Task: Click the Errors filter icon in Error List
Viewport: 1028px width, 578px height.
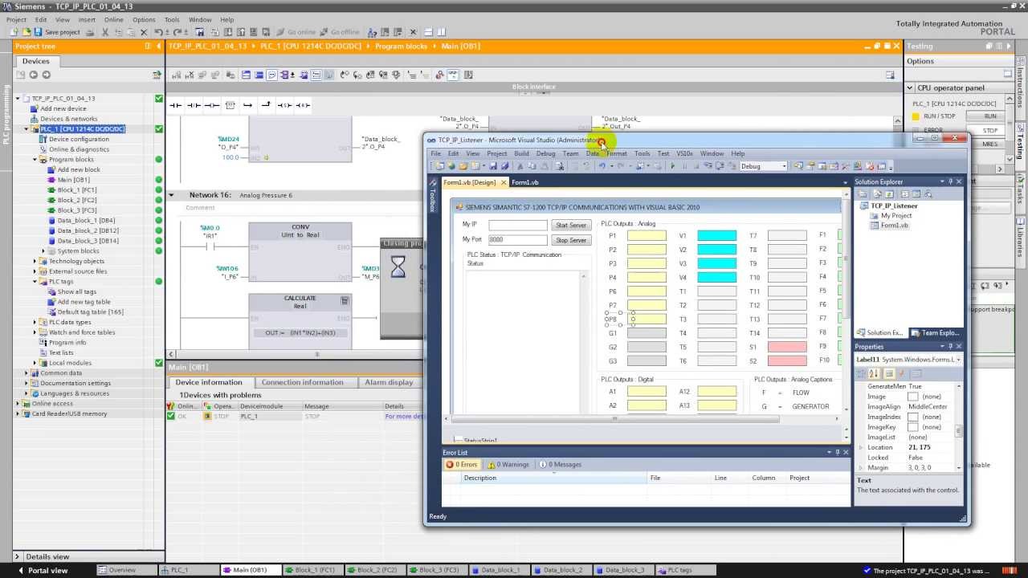Action: [x=462, y=464]
